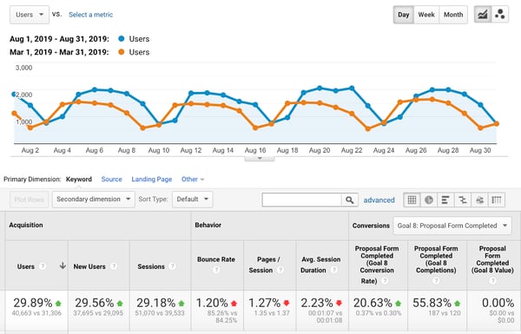Sort by Bounce Rate column header

coord(216,259)
